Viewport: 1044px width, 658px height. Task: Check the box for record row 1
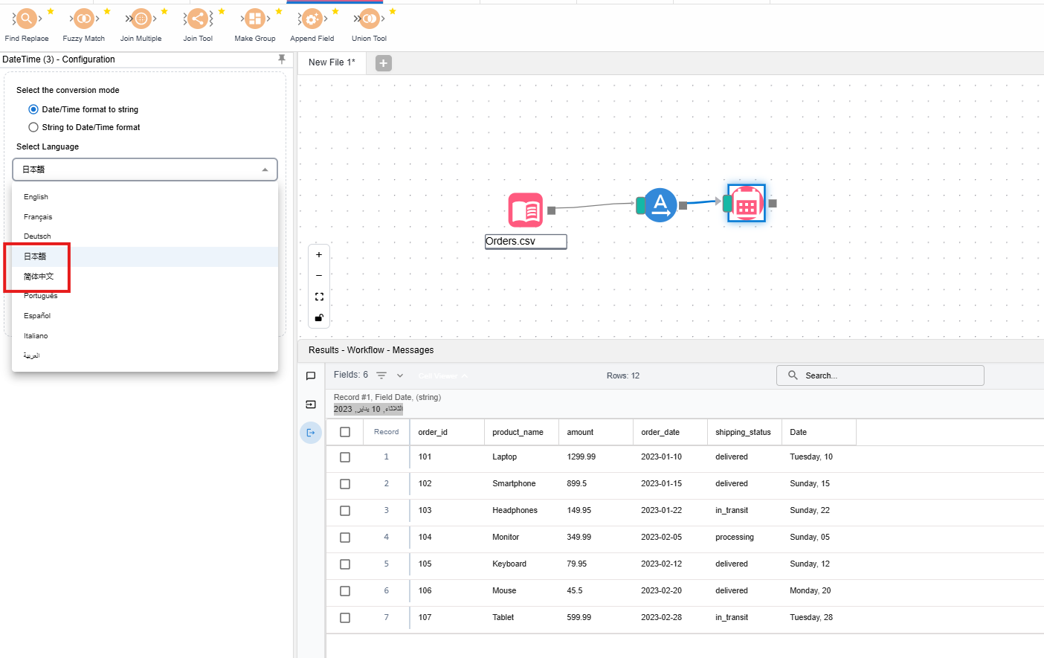coord(345,457)
